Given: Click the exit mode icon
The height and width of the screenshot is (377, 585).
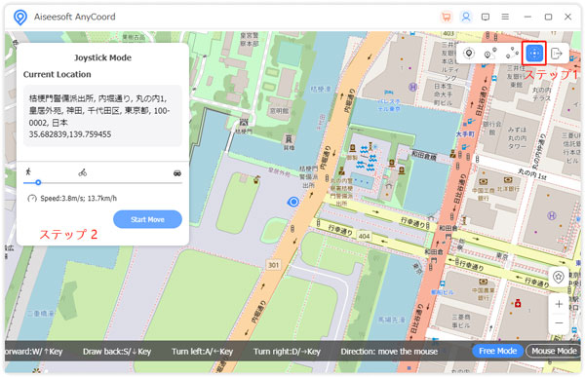Looking at the screenshot, I should (x=557, y=54).
